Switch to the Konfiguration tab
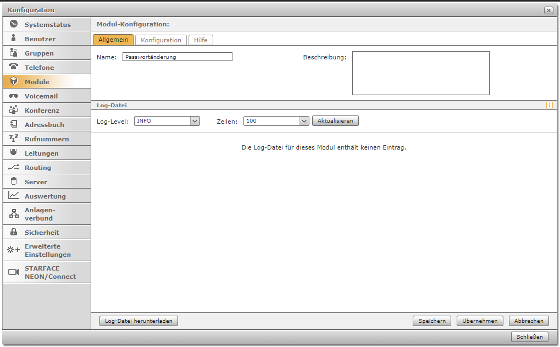 point(161,40)
